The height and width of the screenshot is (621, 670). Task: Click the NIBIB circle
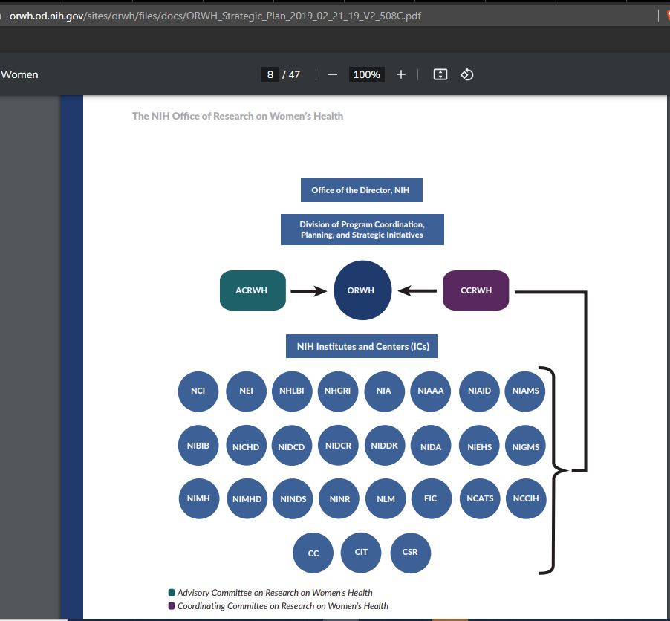coord(198,446)
